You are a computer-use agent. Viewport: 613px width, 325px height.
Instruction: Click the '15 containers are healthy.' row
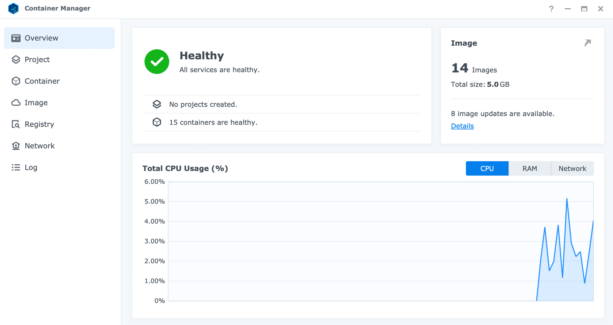pos(282,122)
